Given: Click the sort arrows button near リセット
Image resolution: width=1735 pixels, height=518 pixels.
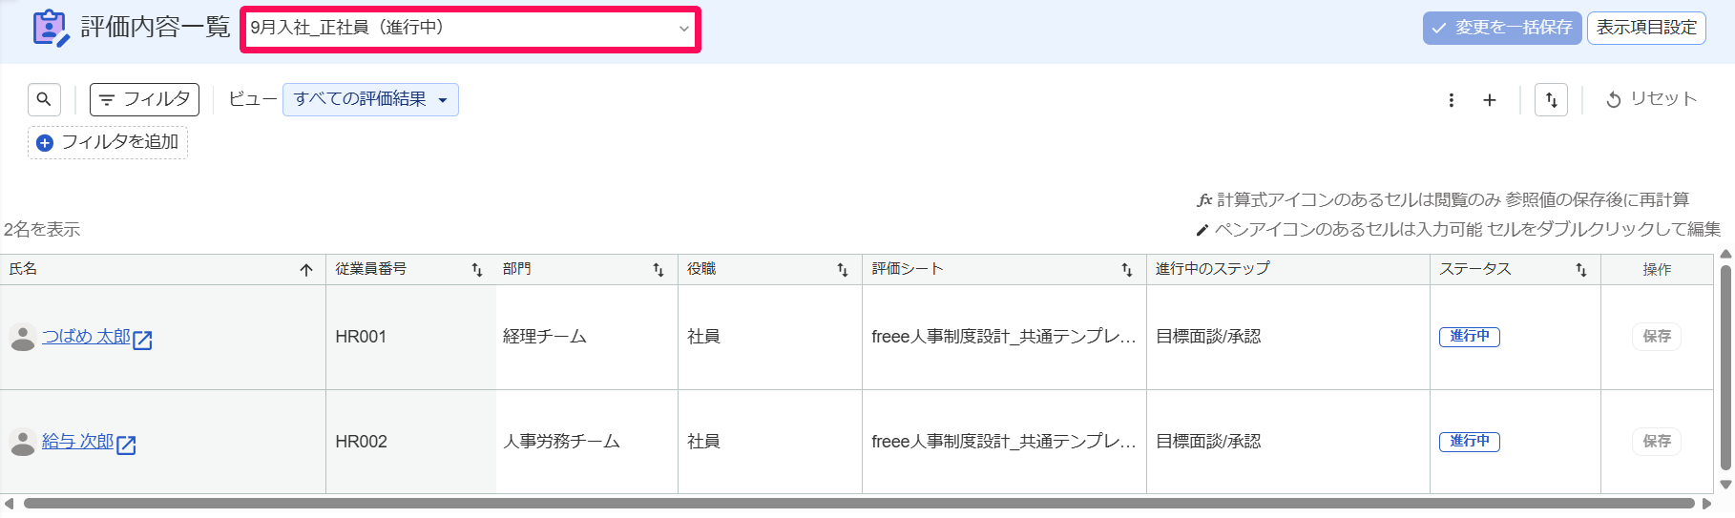Looking at the screenshot, I should point(1551,99).
